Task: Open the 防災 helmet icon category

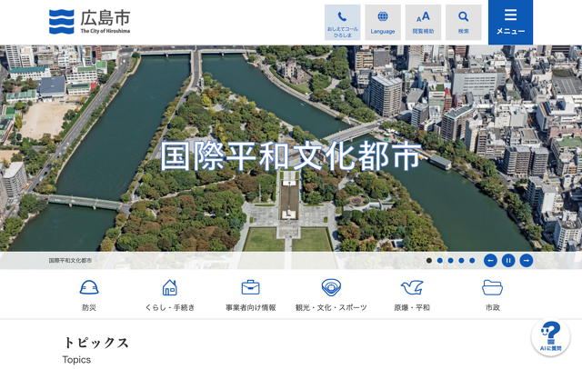Action: [89, 294]
